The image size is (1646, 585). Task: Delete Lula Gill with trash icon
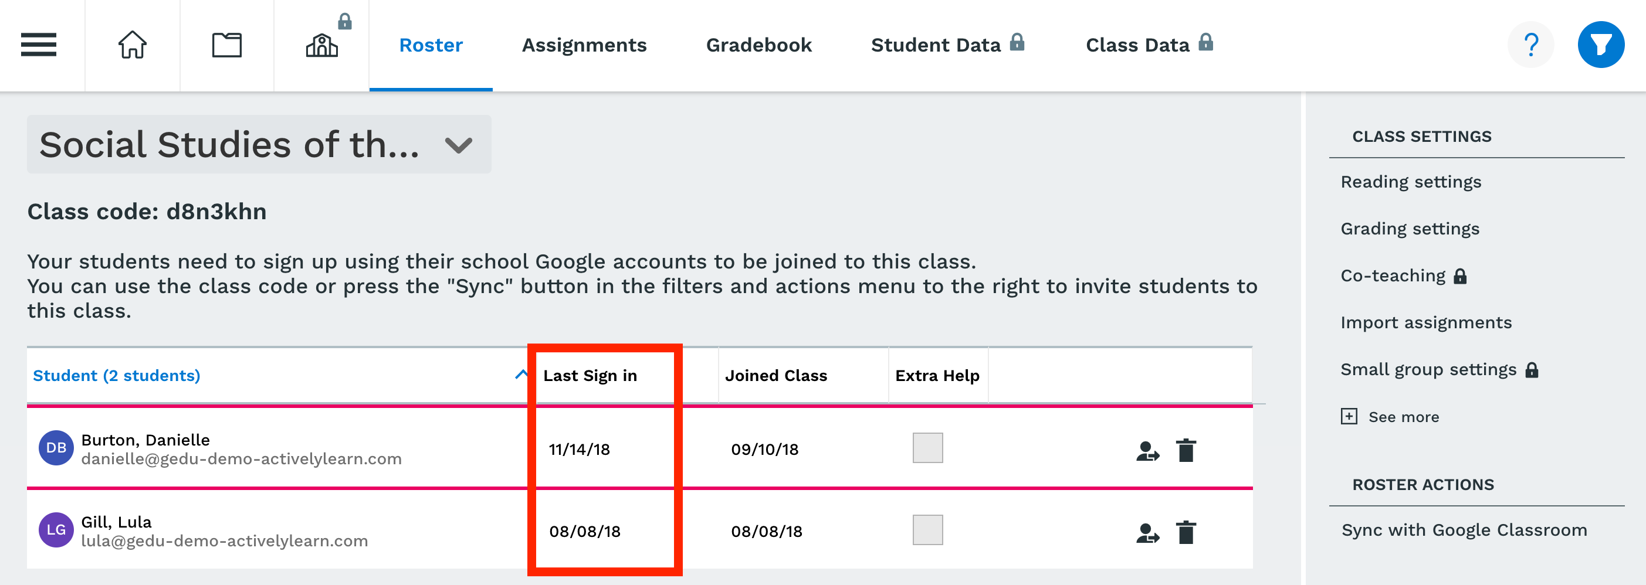pyautogui.click(x=1186, y=532)
